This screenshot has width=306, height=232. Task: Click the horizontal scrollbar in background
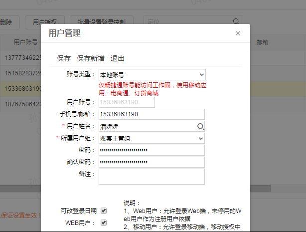pos(260,188)
